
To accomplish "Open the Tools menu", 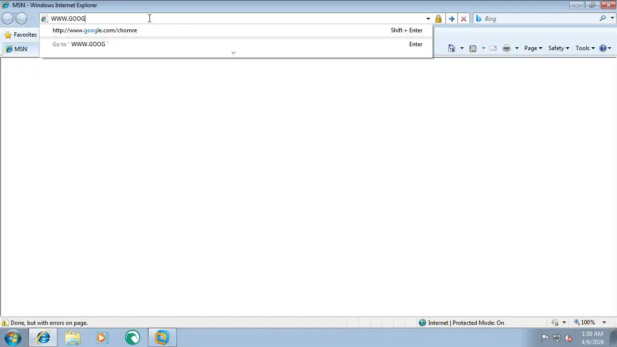I will click(x=585, y=48).
